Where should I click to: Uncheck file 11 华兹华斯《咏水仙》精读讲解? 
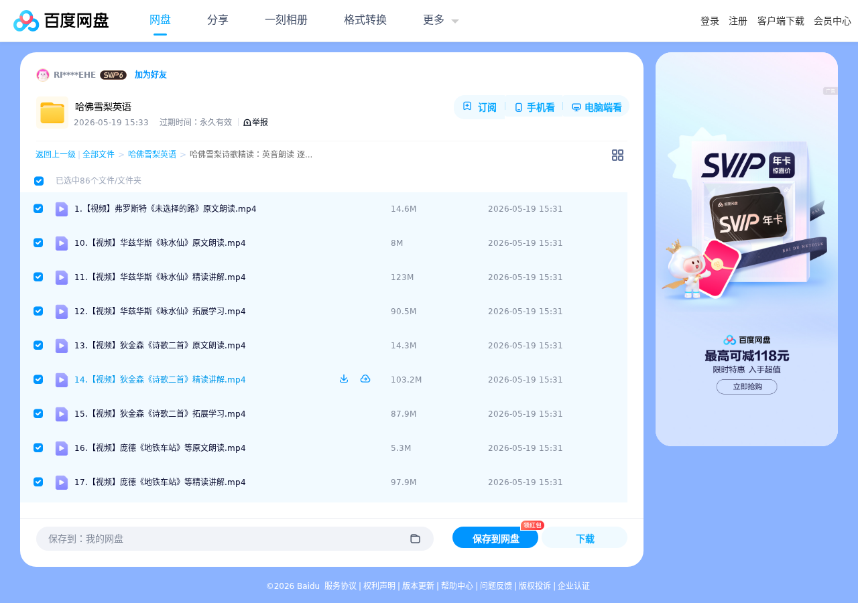(x=38, y=277)
